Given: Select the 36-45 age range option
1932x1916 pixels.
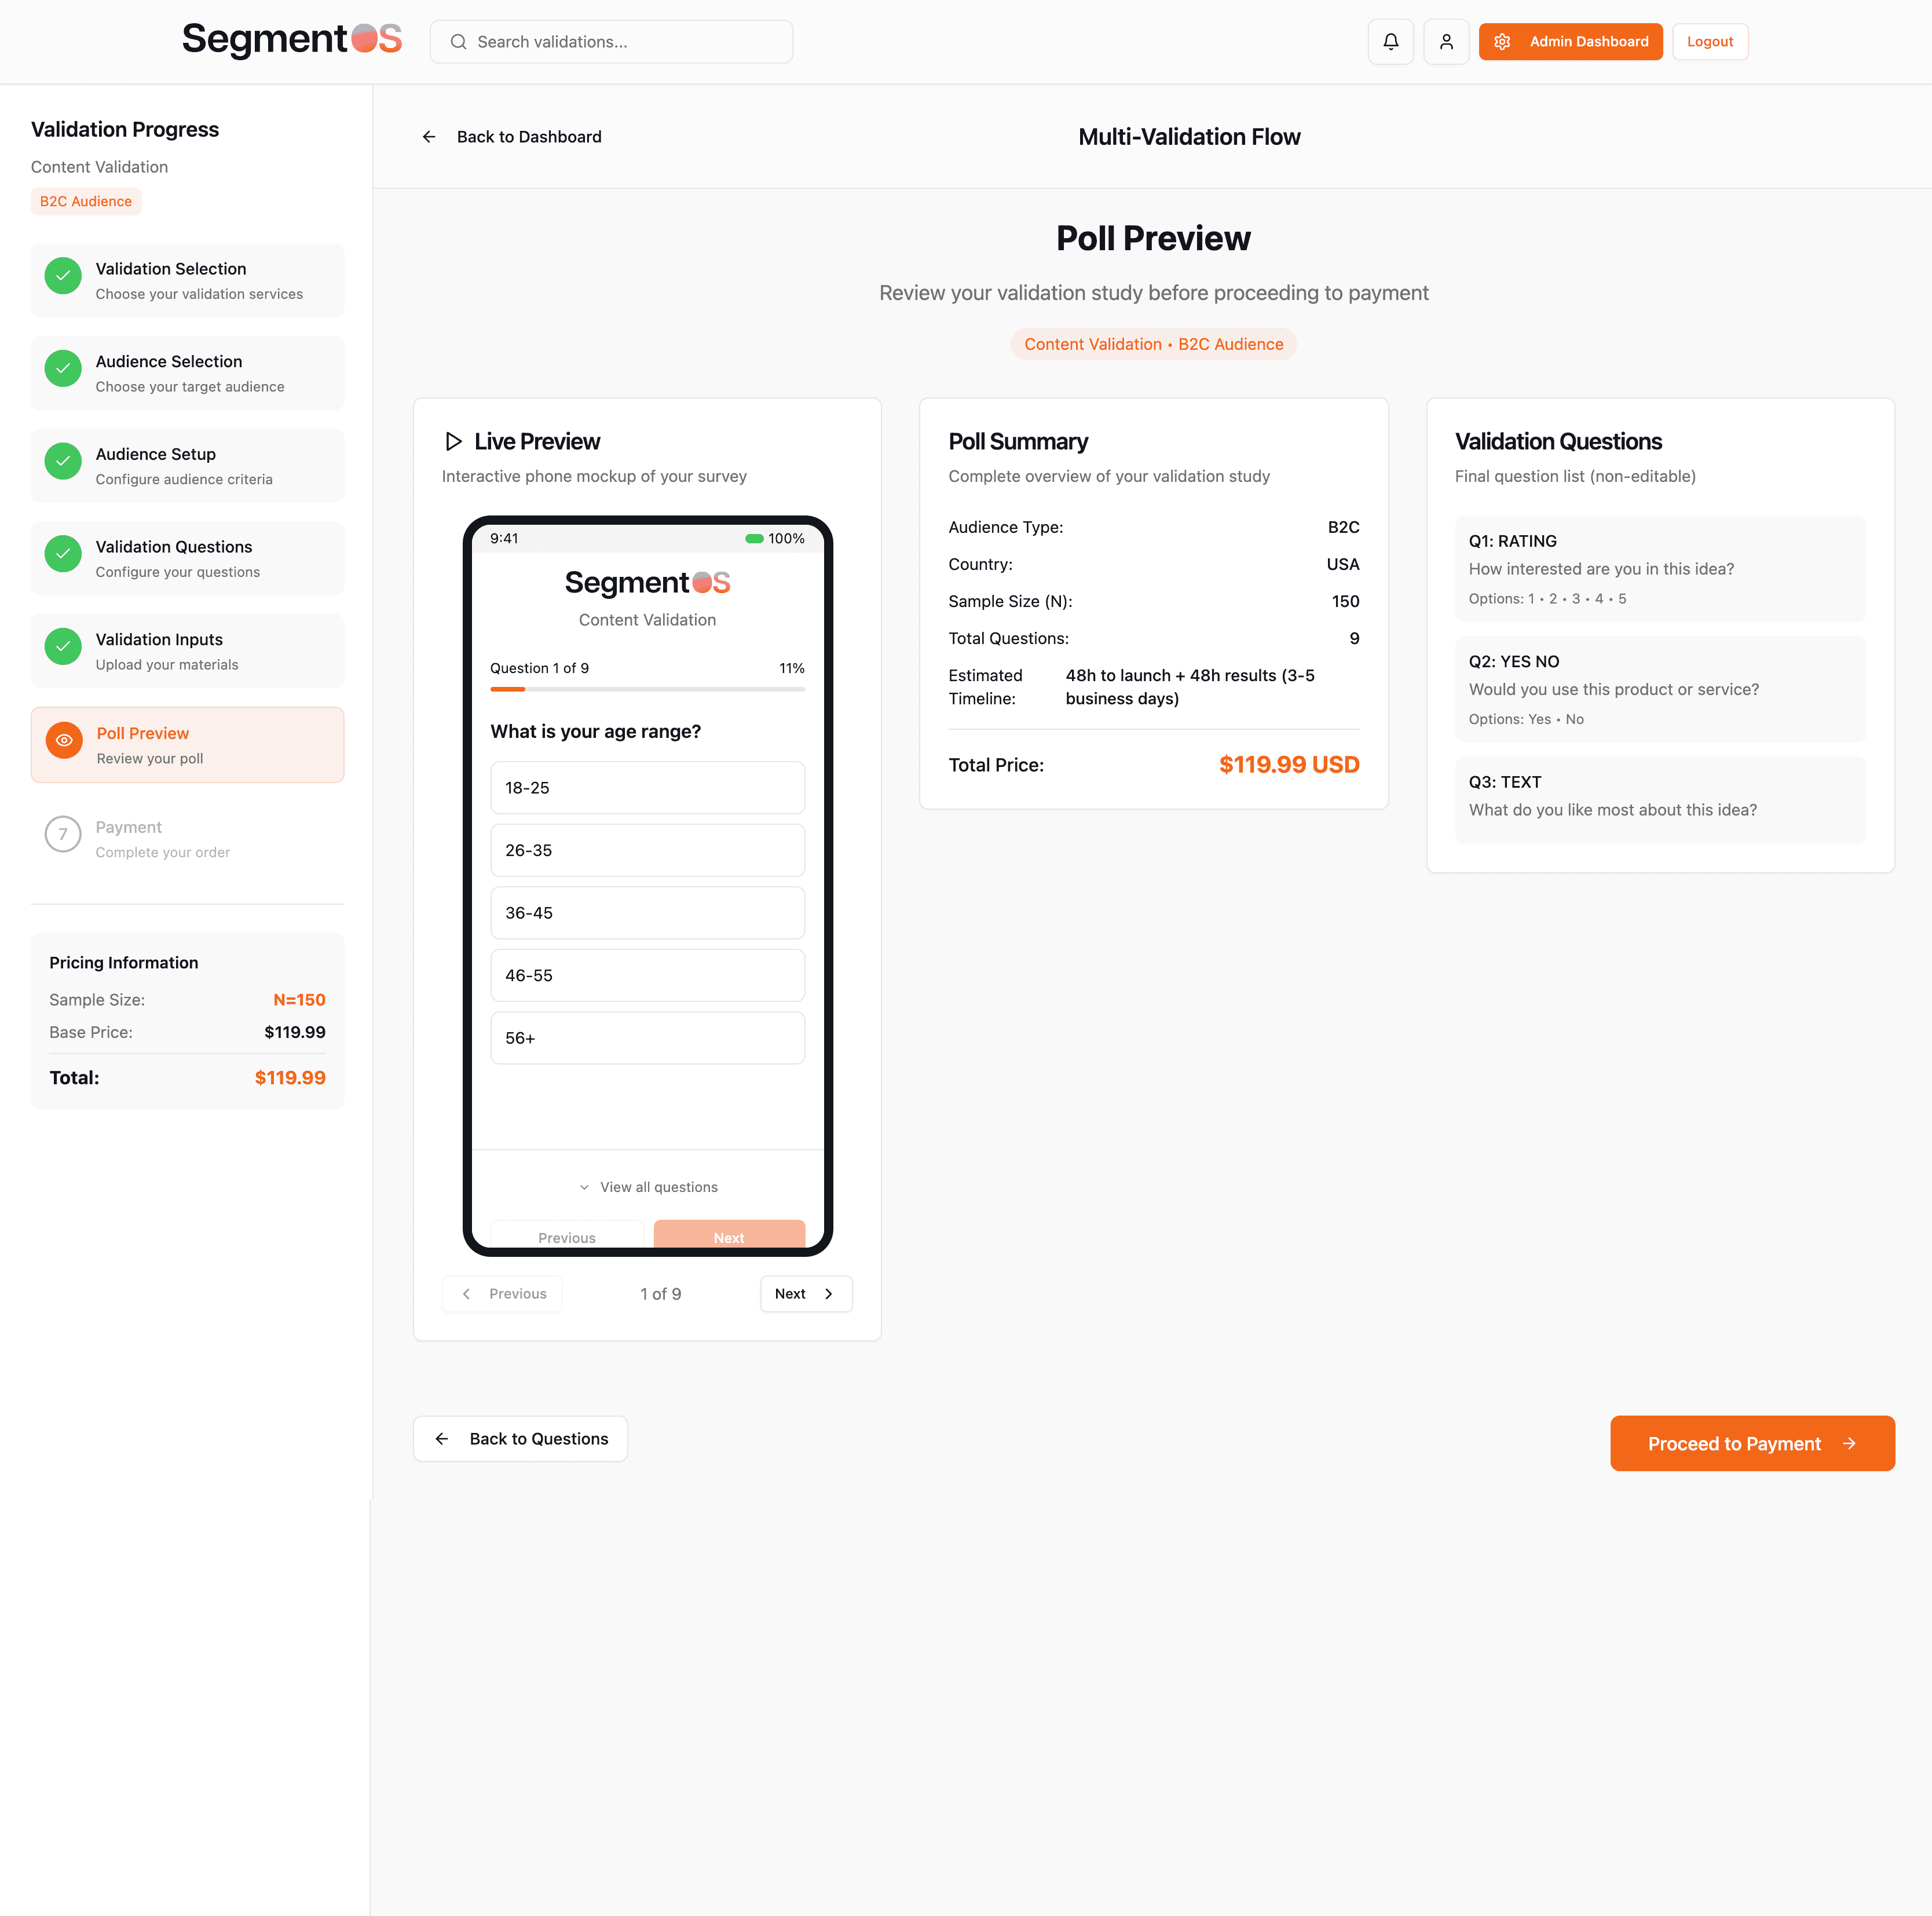Looking at the screenshot, I should click(647, 913).
